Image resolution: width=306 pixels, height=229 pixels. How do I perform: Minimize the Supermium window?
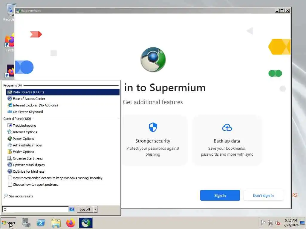pyautogui.click(x=277, y=11)
